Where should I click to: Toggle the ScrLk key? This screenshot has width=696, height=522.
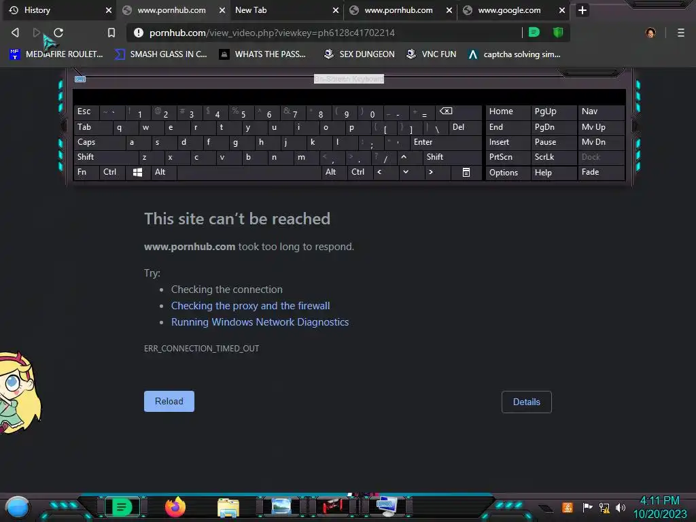553,157
